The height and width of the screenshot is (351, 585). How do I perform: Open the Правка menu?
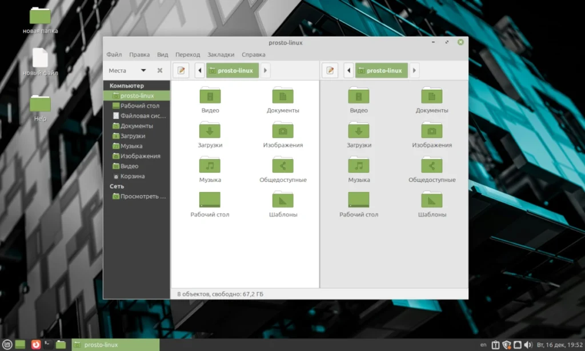(x=139, y=54)
